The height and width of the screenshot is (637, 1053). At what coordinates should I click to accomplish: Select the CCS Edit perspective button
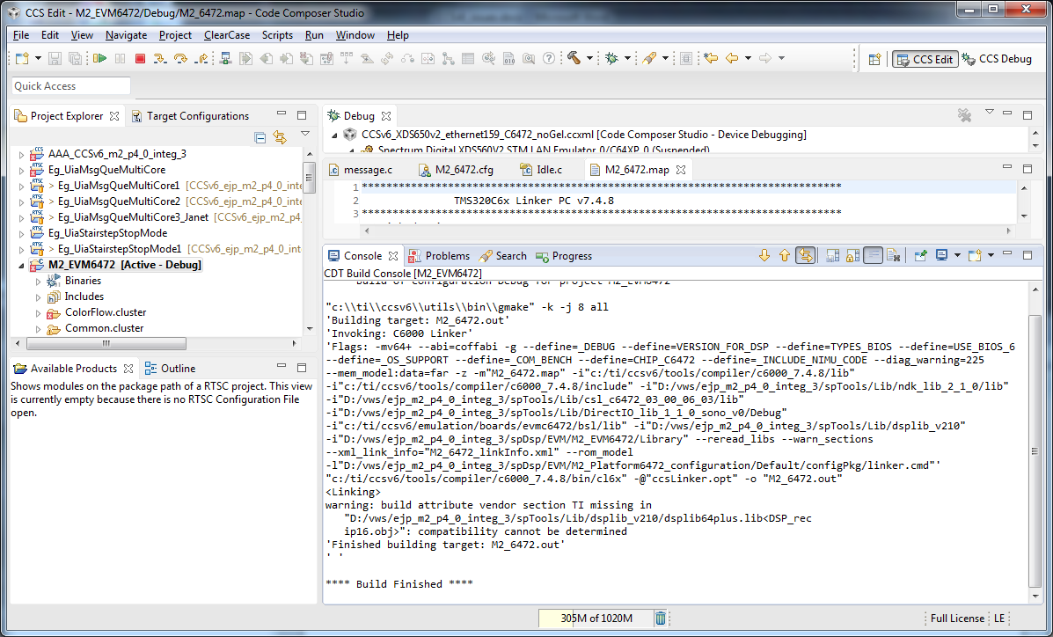pos(925,59)
